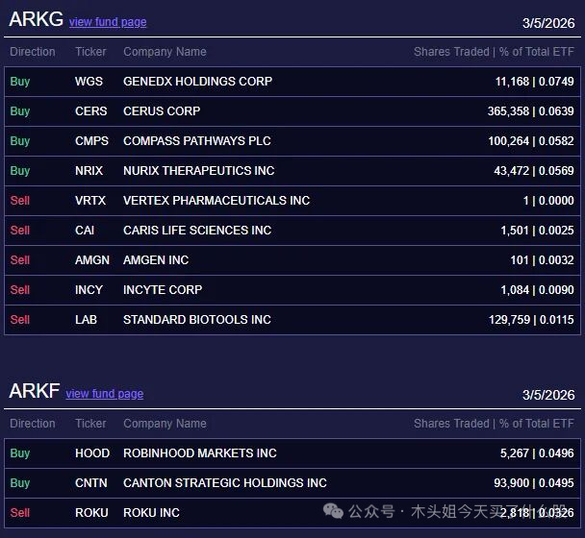
Task: Click the 5,267 | 0.0496 shares value
Action: pos(537,453)
